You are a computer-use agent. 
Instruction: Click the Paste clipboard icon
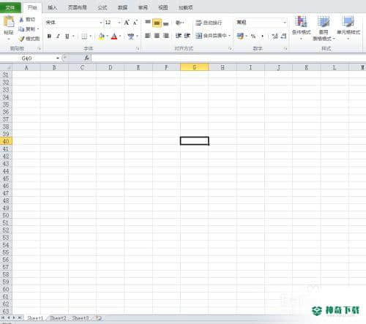pos(9,22)
